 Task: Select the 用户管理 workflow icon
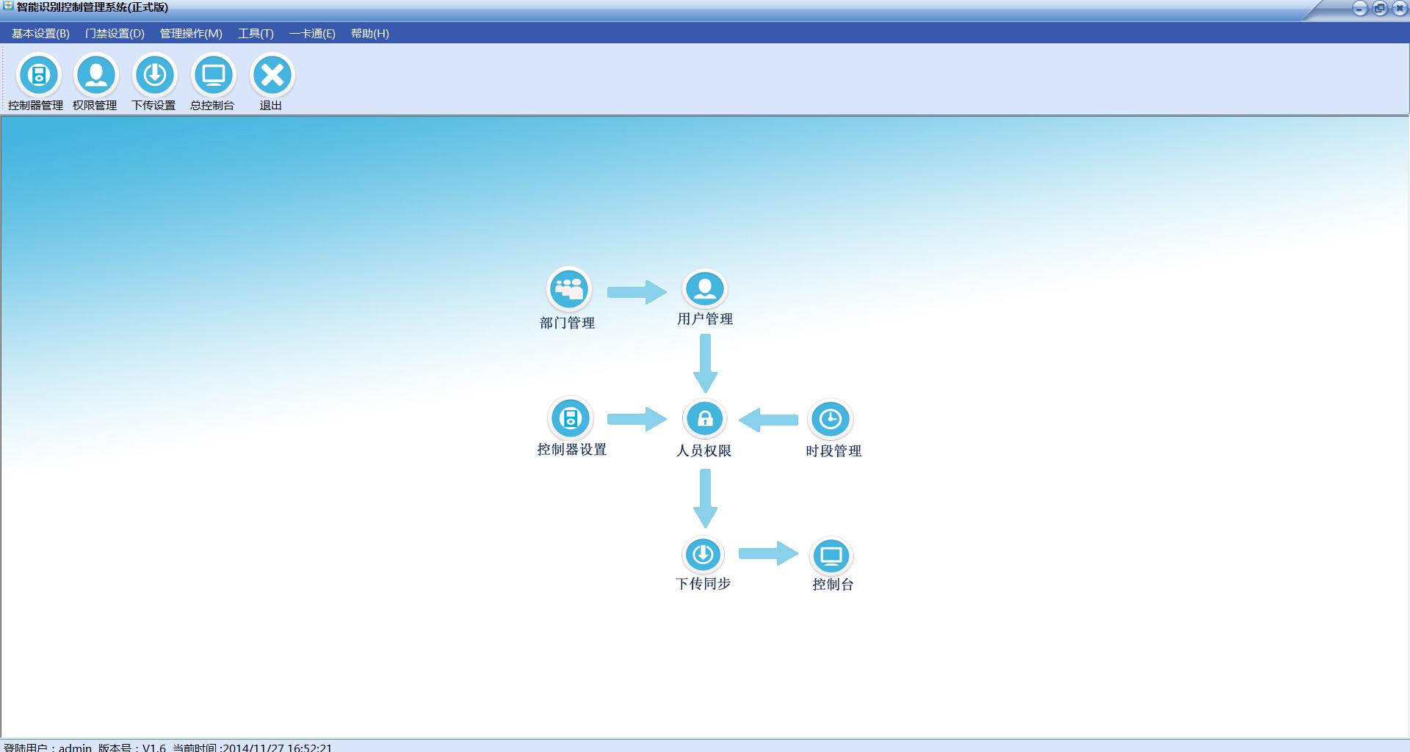pyautogui.click(x=704, y=288)
